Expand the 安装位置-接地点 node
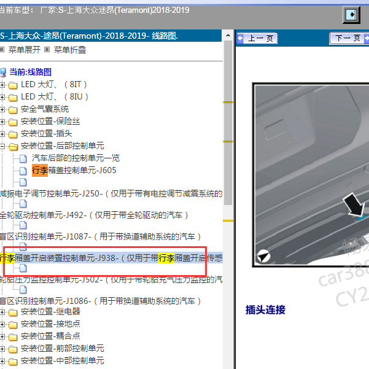This screenshot has width=369, height=369. pyautogui.click(x=2, y=325)
